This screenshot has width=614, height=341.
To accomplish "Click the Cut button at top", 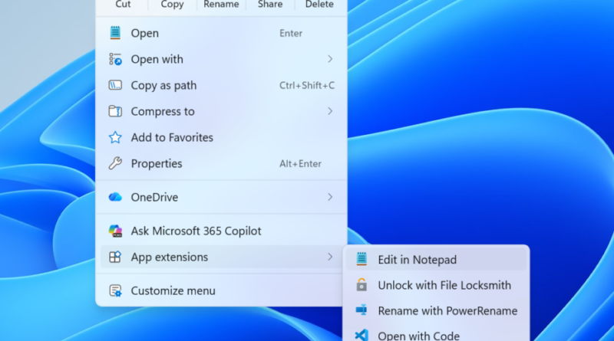I will point(123,5).
